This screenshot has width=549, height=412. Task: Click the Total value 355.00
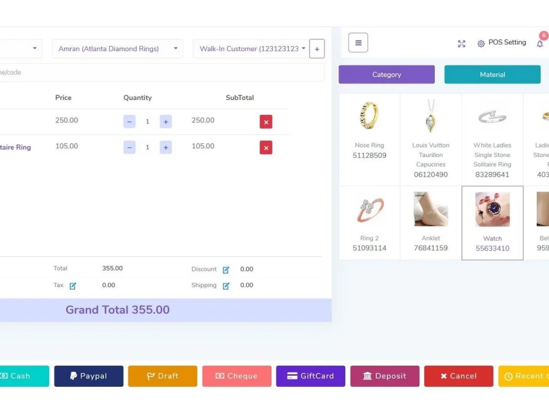[113, 269]
